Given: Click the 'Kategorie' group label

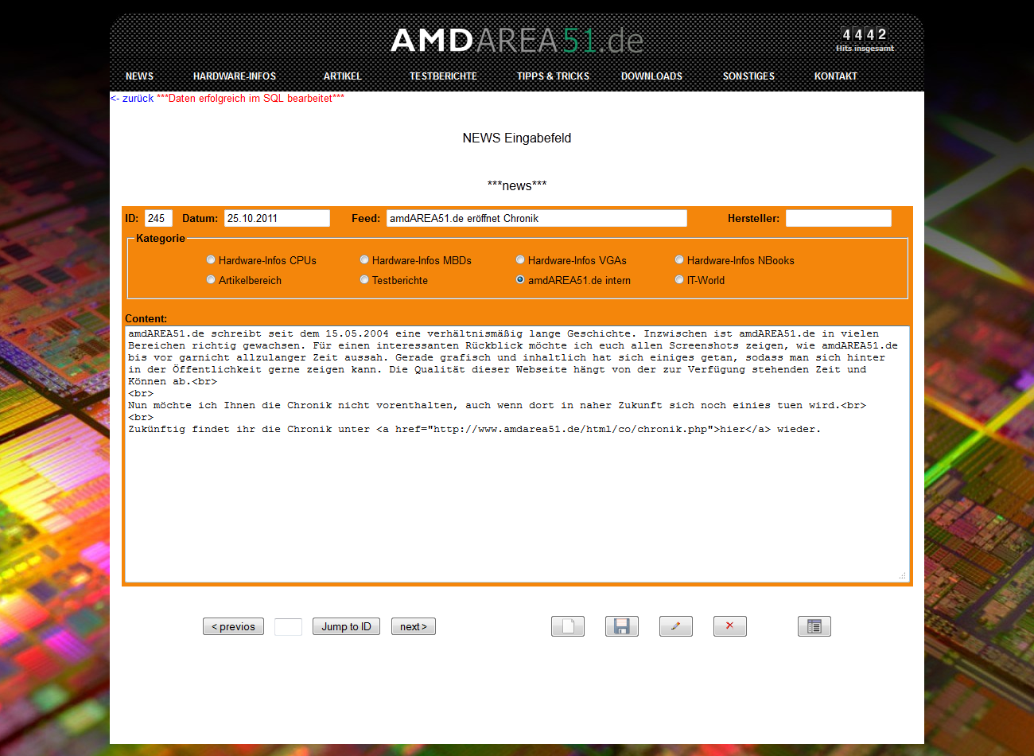Looking at the screenshot, I should point(161,238).
